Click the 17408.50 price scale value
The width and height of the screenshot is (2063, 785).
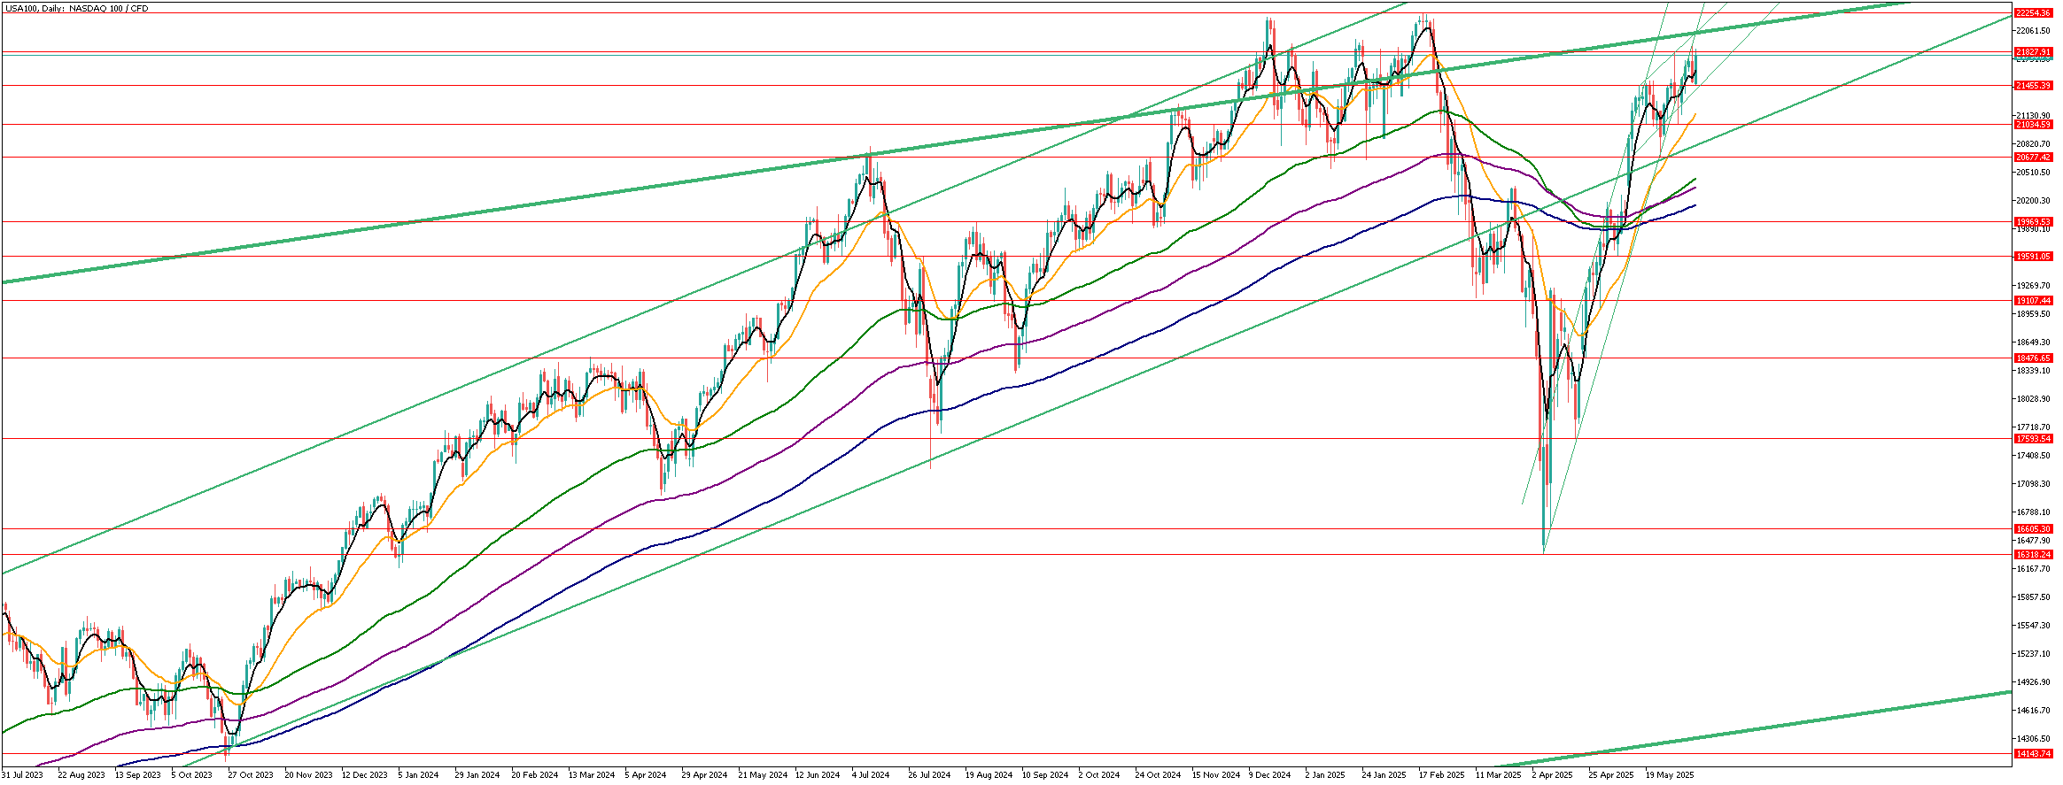[x=2034, y=456]
